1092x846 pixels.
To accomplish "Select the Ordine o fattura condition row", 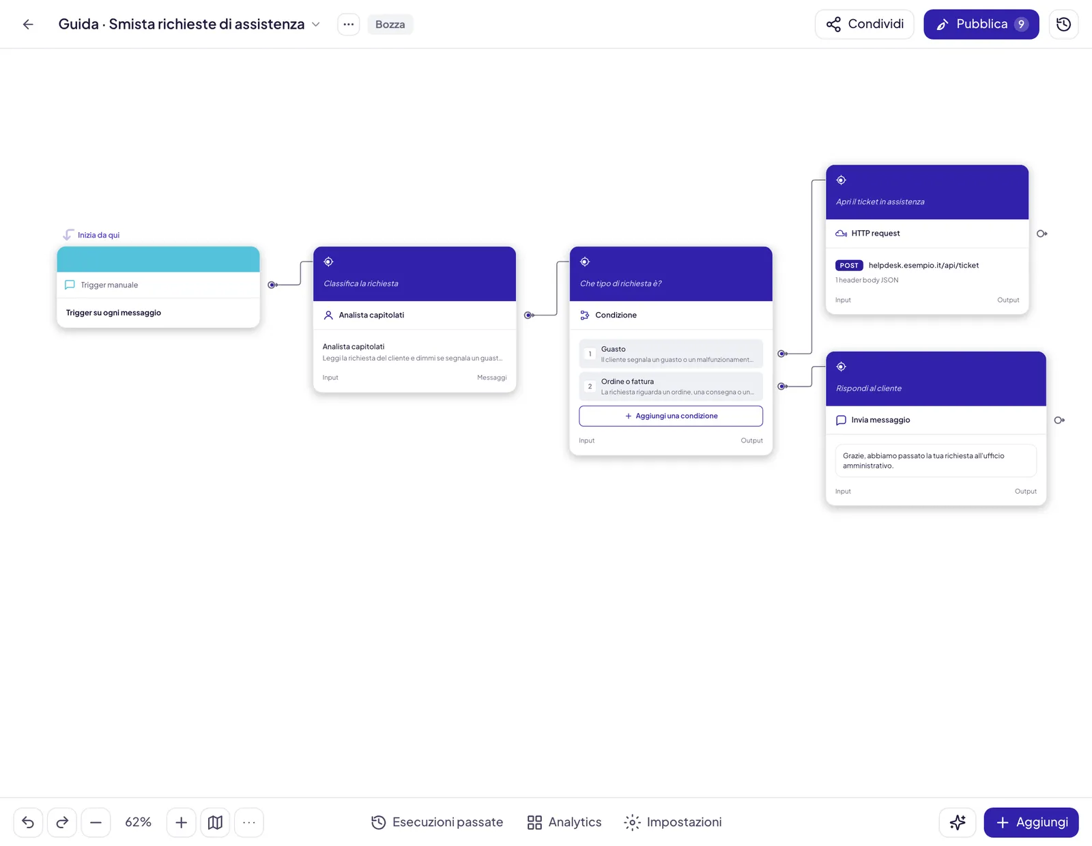I will (x=671, y=386).
